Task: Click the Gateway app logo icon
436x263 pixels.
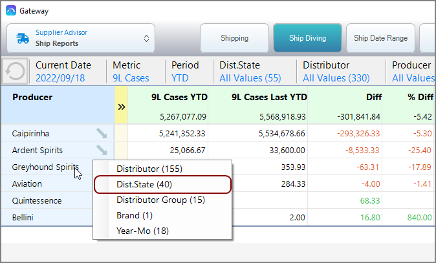Action: pyautogui.click(x=10, y=10)
